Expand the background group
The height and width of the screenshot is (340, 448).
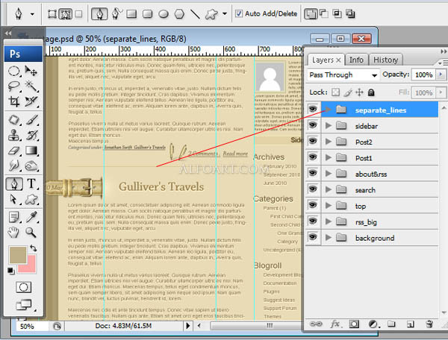point(329,237)
